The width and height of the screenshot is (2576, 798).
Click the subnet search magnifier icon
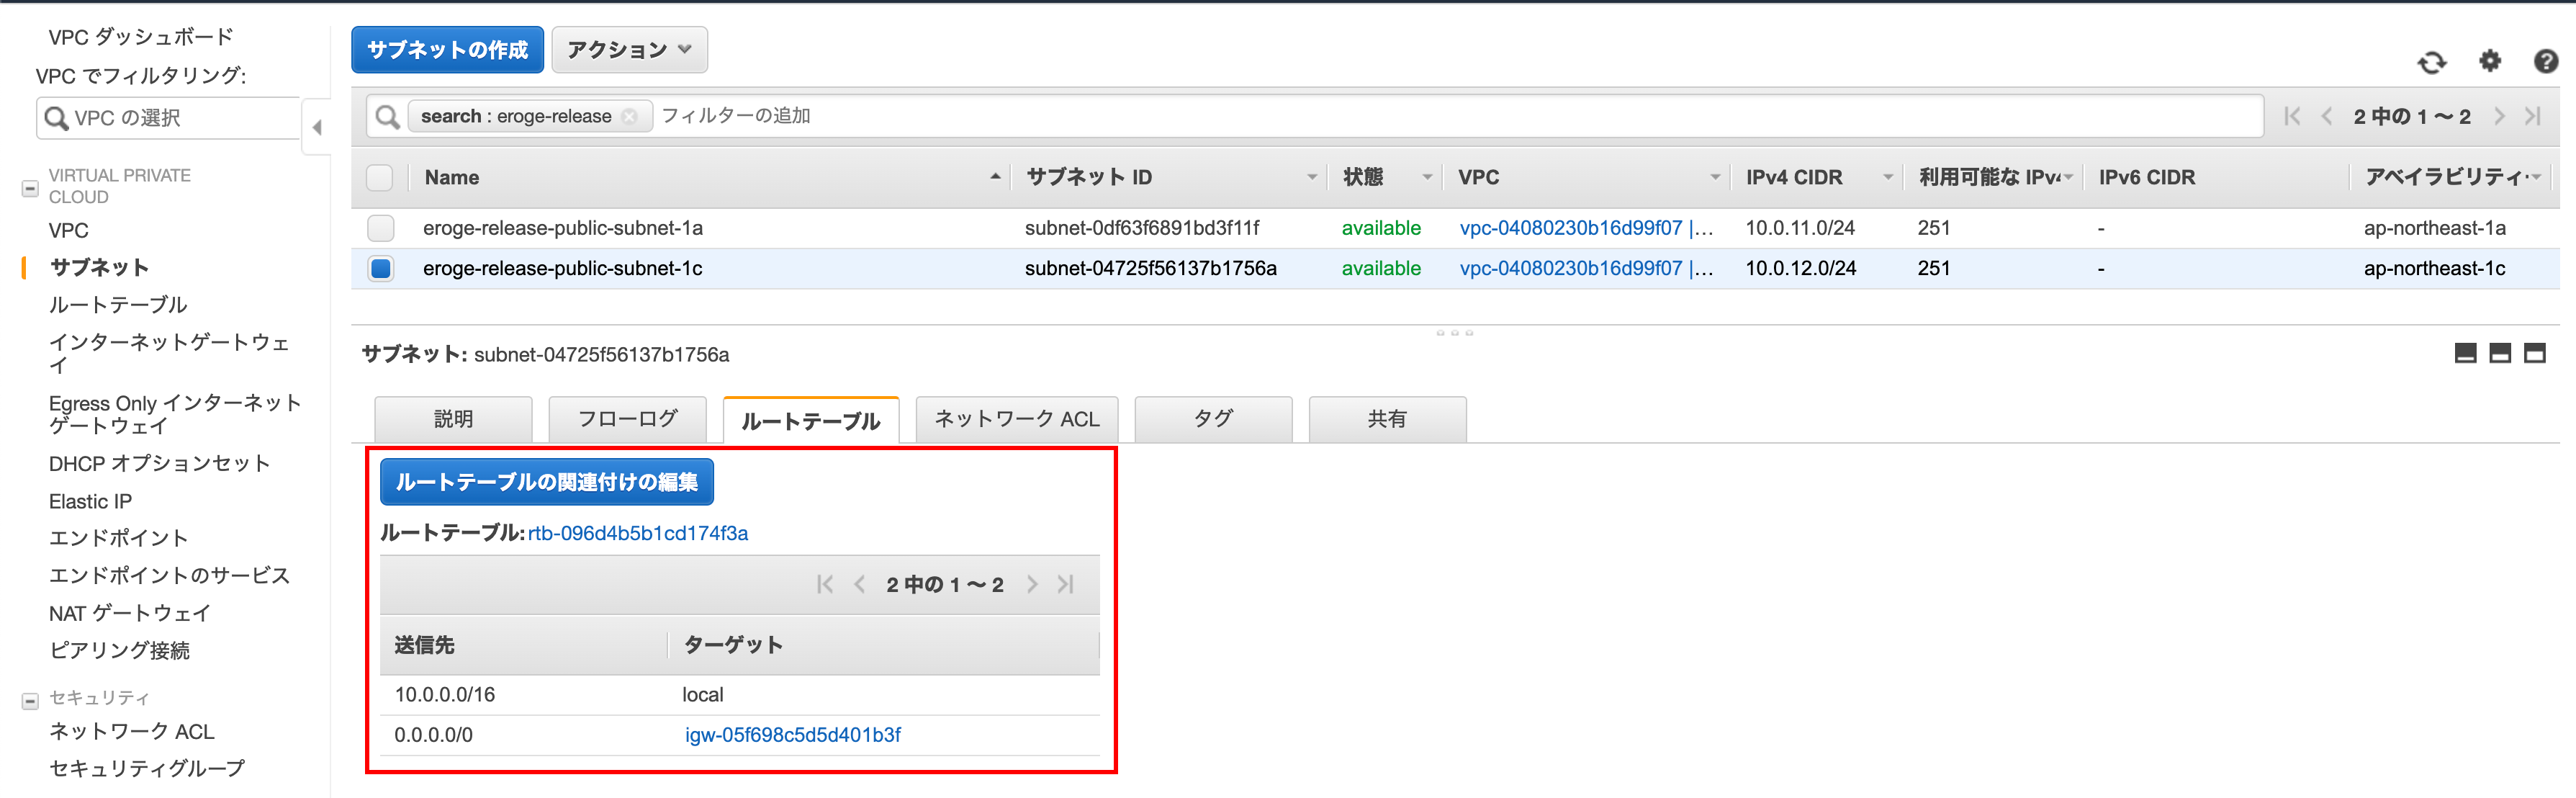(387, 116)
